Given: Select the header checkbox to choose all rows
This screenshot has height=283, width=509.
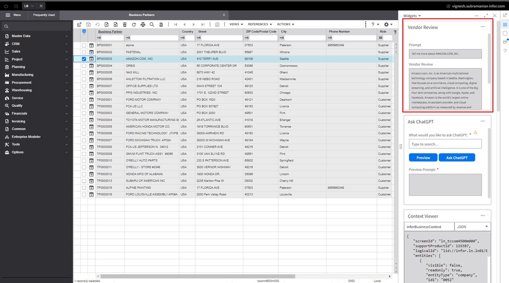Looking at the screenshot, I should 83,31.
